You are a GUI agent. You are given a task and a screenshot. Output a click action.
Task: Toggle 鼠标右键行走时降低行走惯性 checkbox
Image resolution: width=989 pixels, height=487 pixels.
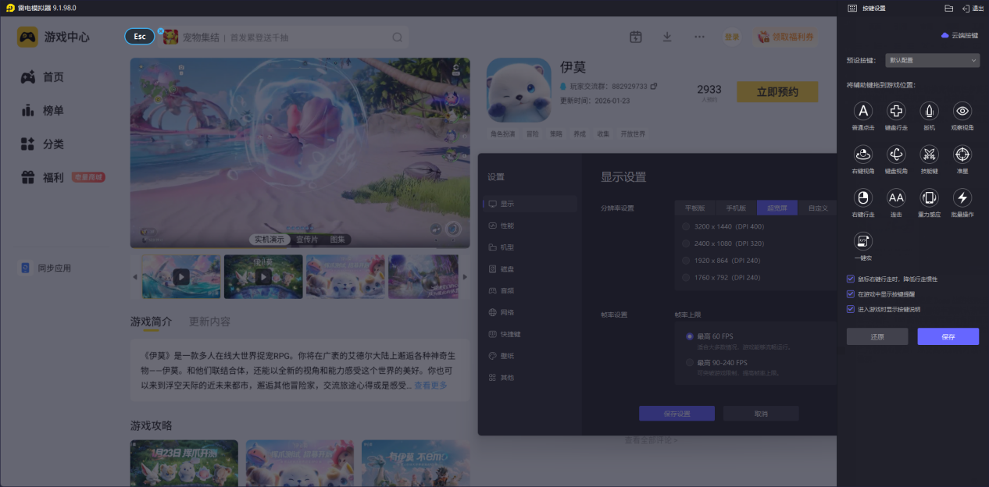click(851, 279)
